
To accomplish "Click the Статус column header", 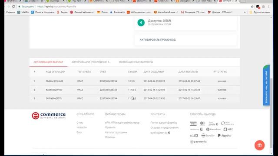I will point(222,72).
